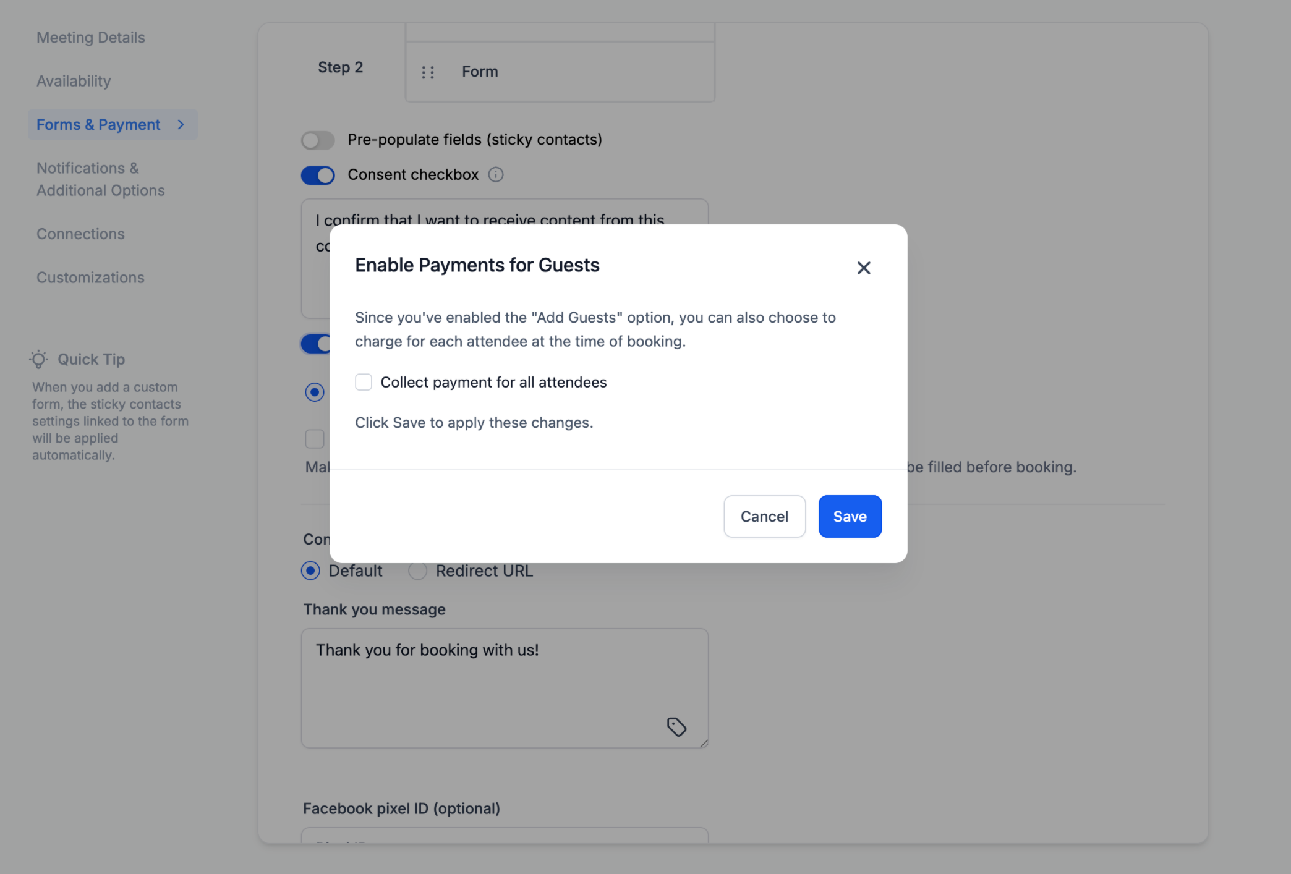
Task: Select the Redirect URL radio option
Action: (417, 571)
